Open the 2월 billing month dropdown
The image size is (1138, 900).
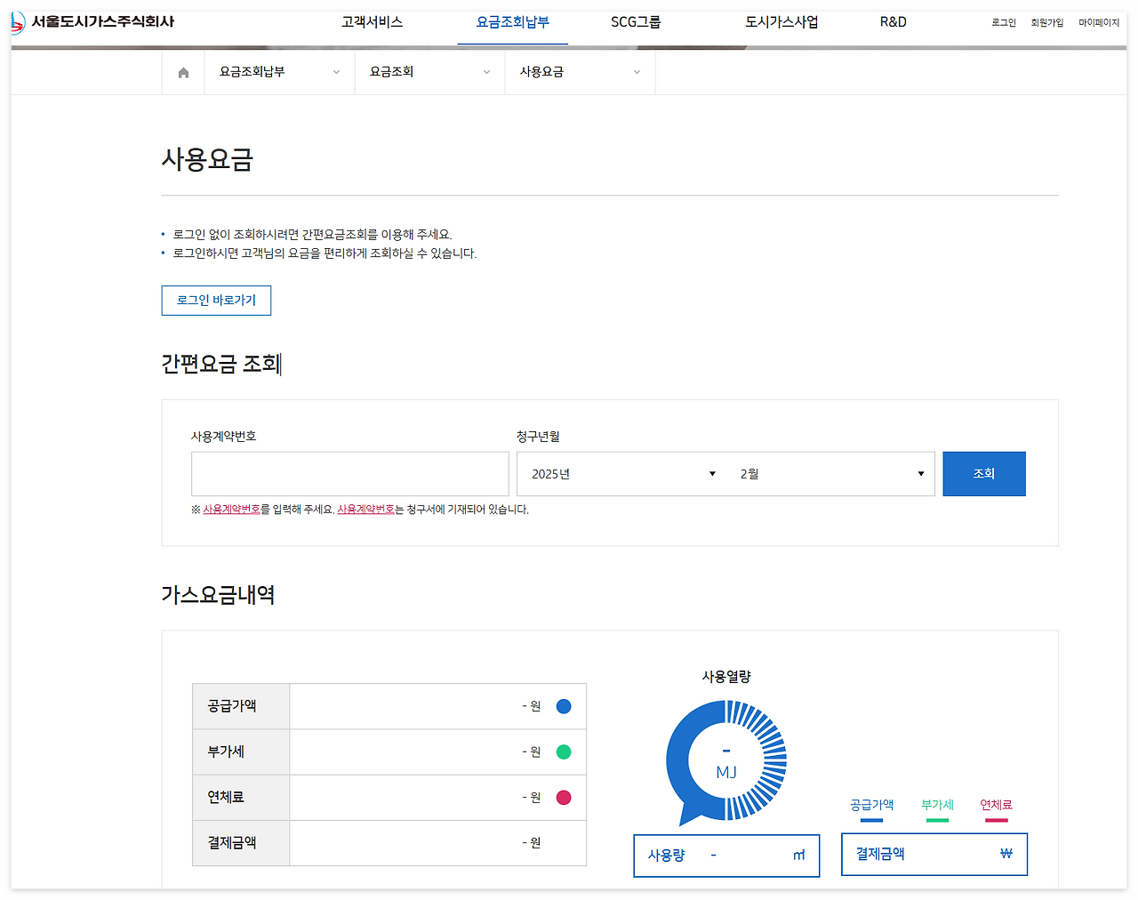point(830,474)
